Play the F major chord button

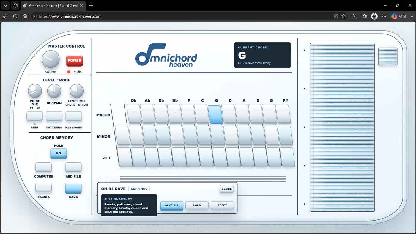[x=188, y=114]
